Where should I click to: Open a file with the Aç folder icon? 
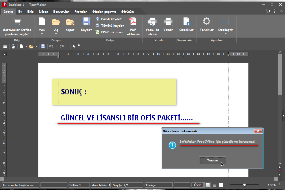(56, 22)
